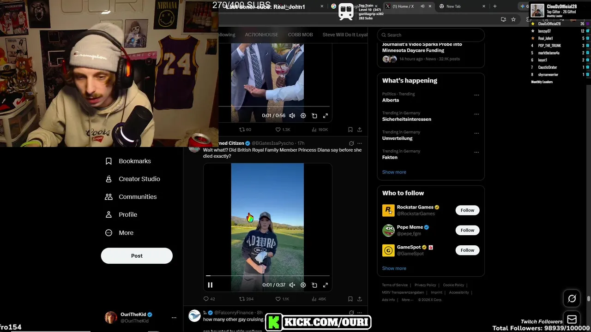Open More options in the left sidebar
The width and height of the screenshot is (591, 332).
pyautogui.click(x=120, y=233)
